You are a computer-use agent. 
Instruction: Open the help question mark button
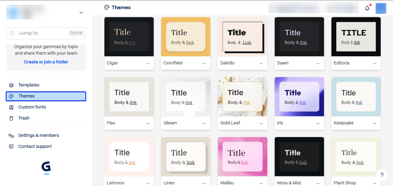click(x=382, y=175)
